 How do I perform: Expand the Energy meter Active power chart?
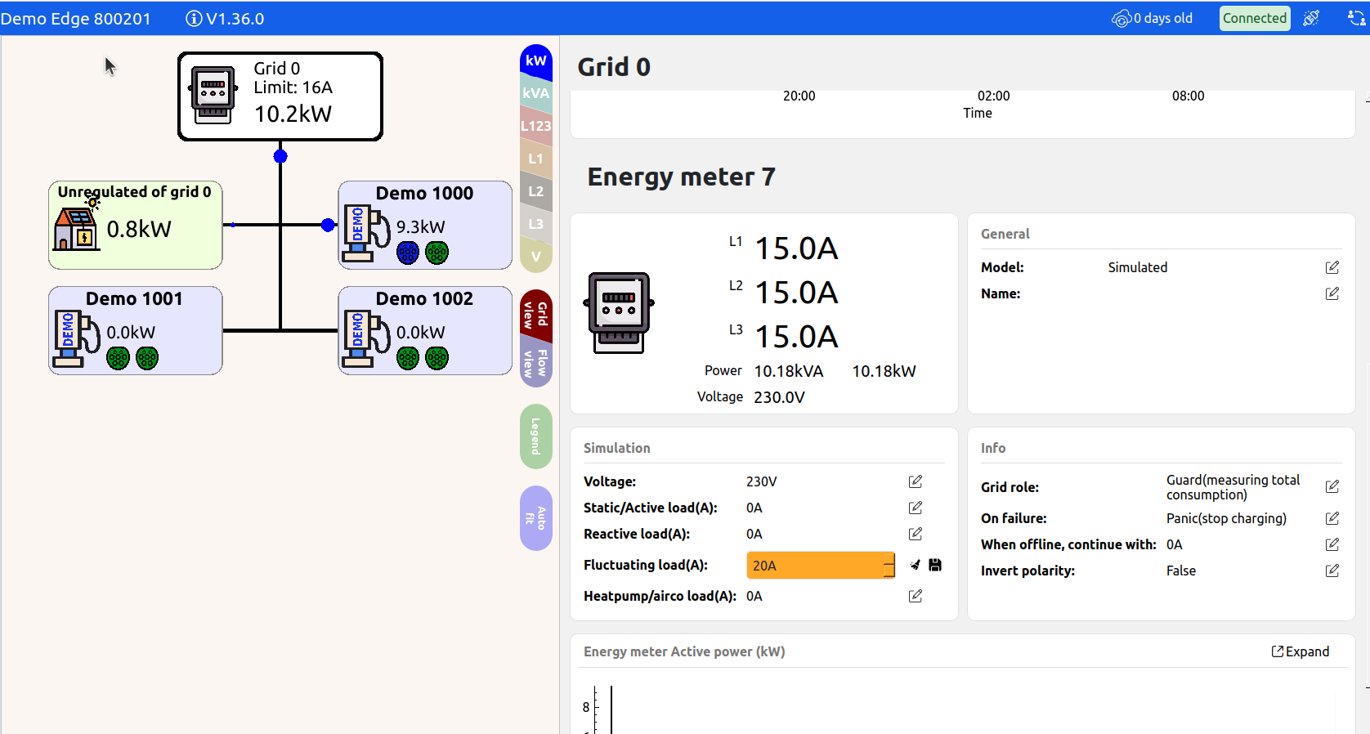point(1300,651)
